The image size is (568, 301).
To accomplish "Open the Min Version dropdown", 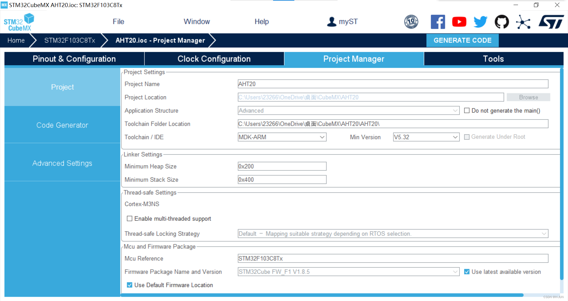I will point(426,137).
